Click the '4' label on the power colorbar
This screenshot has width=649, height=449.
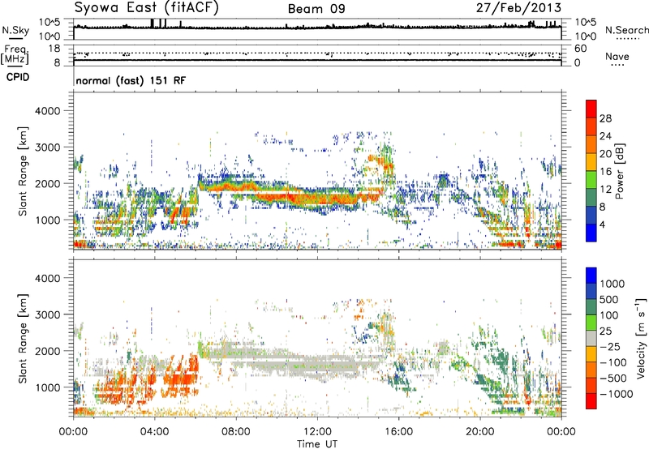click(602, 224)
